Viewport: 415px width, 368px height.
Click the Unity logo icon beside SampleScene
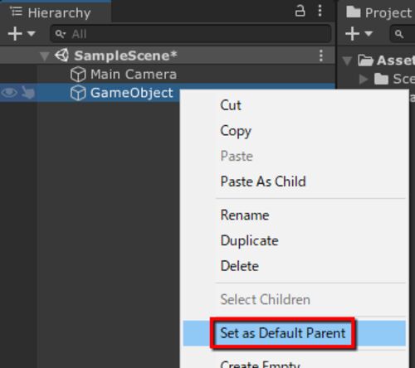click(x=61, y=56)
